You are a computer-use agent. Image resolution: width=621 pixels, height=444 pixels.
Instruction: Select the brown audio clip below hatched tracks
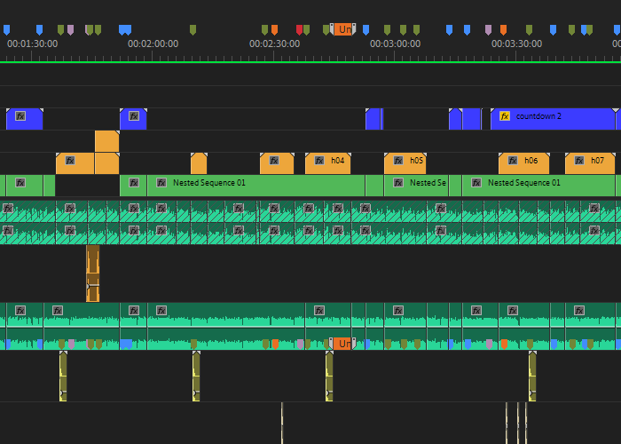pyautogui.click(x=92, y=274)
